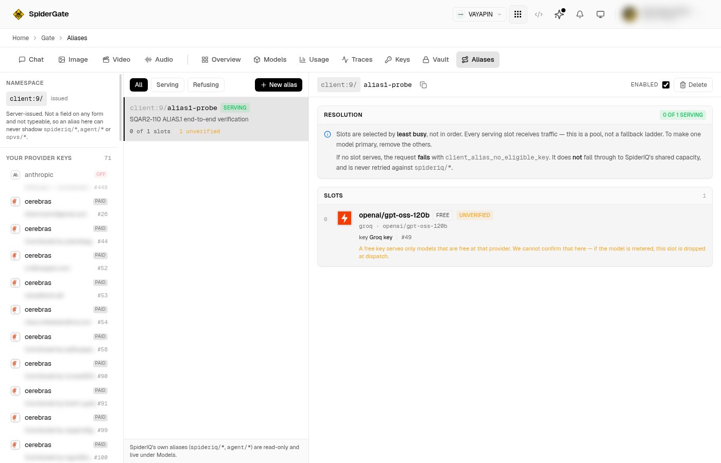
Task: Click the '#54' cerebras key number
Action: 102,323
